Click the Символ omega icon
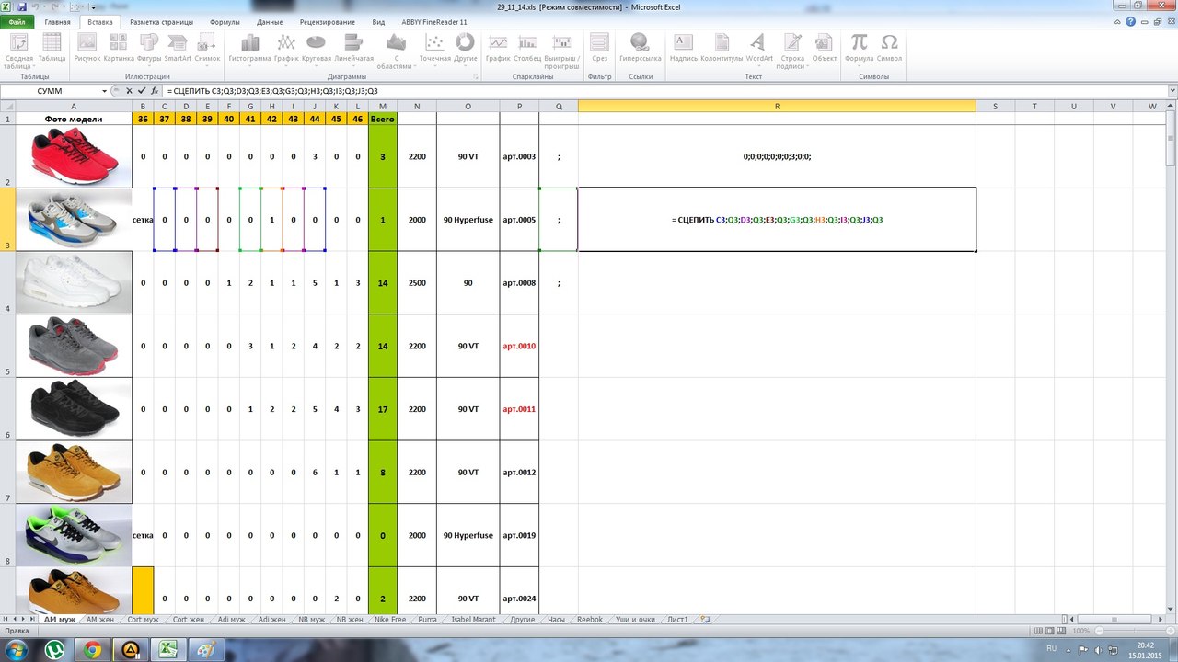Image resolution: width=1178 pixels, height=662 pixels. 889,48
